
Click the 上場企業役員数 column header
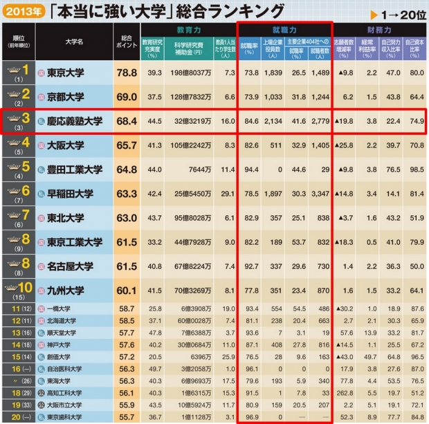tap(273, 48)
